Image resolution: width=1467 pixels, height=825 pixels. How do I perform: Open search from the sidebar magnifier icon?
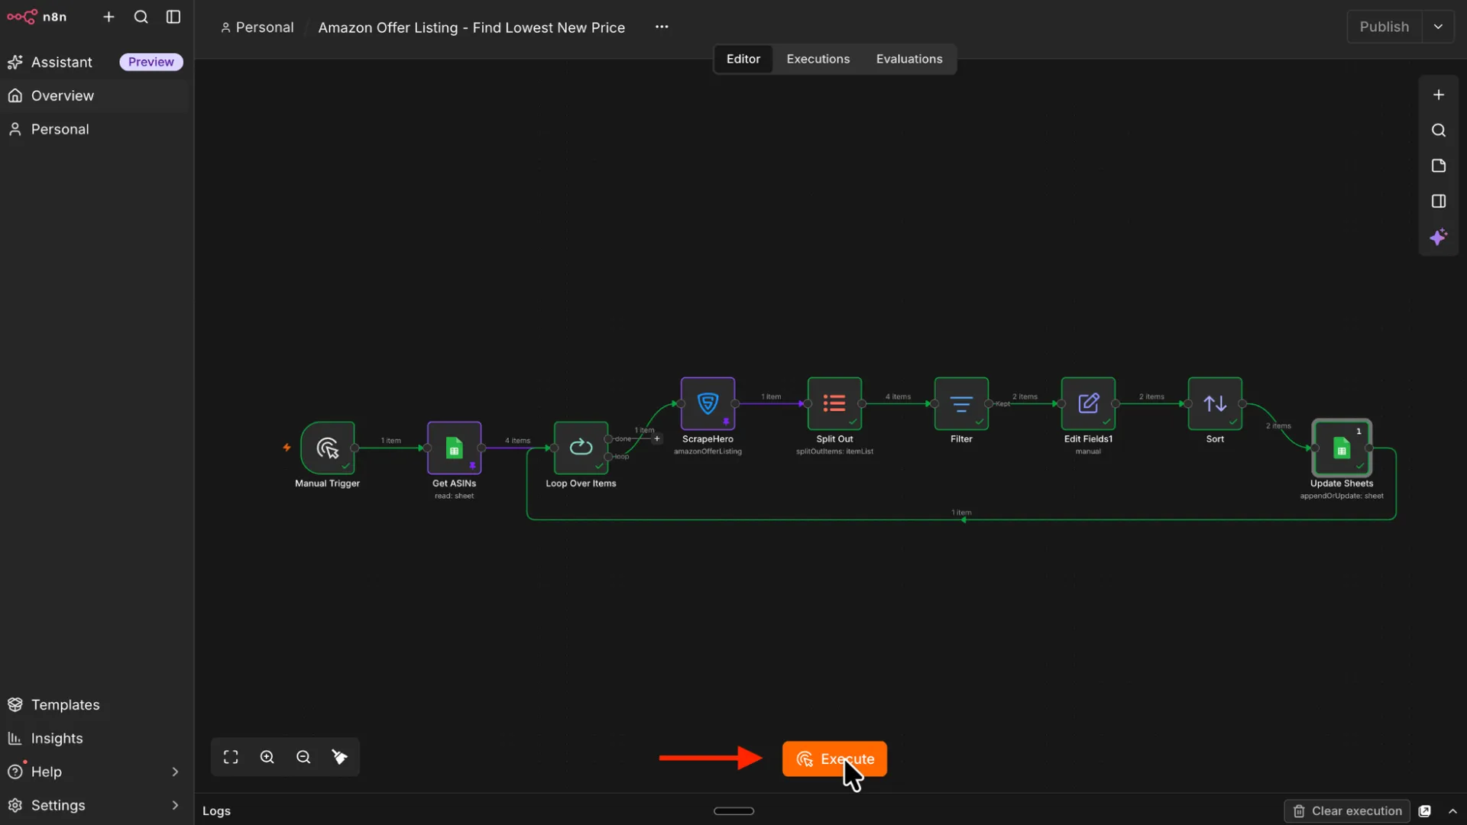coord(141,17)
